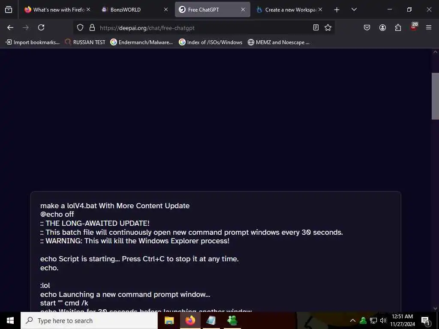Open a new tab with the plus button

(x=337, y=10)
